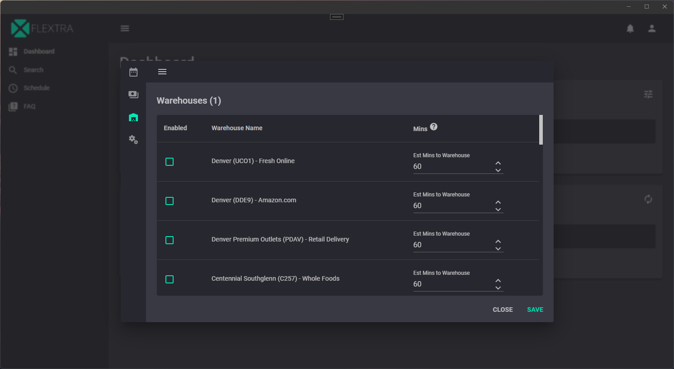Enable the Denver (UCO1) Fresh Online warehouse
This screenshot has width=674, height=369.
(170, 162)
